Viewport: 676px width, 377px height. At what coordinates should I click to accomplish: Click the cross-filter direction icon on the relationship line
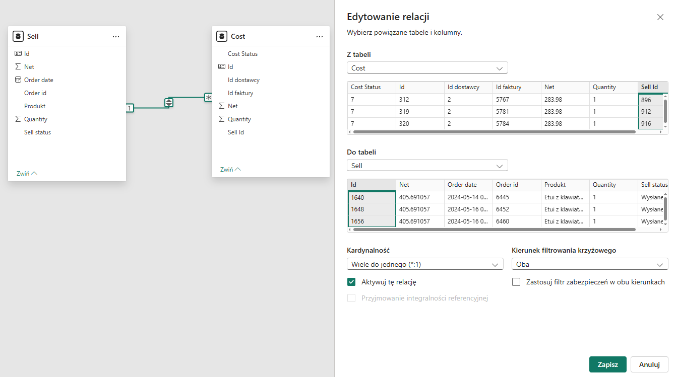[x=169, y=103]
